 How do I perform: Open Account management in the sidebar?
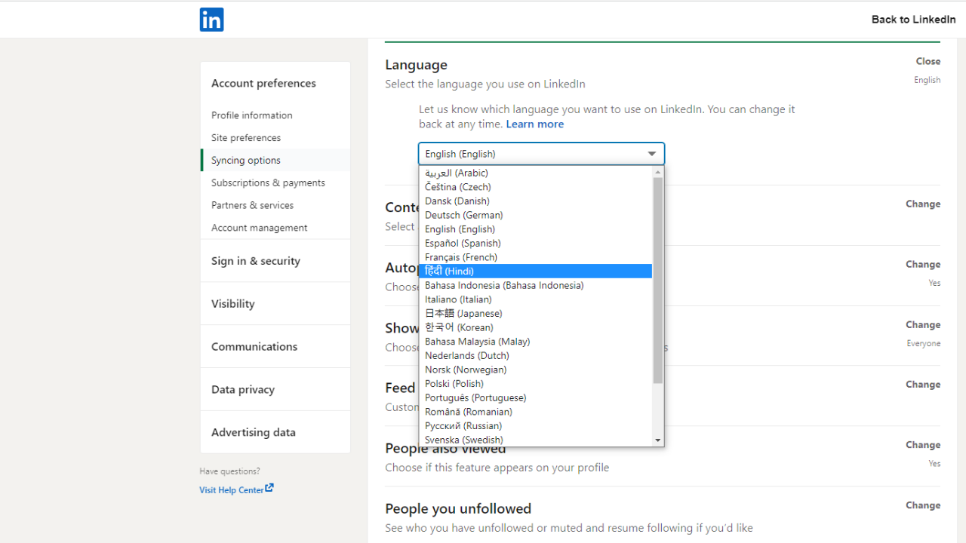pos(260,228)
